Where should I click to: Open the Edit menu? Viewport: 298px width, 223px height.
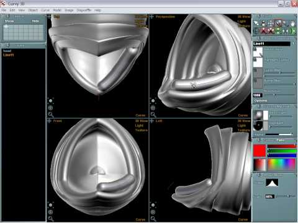(x=12, y=10)
